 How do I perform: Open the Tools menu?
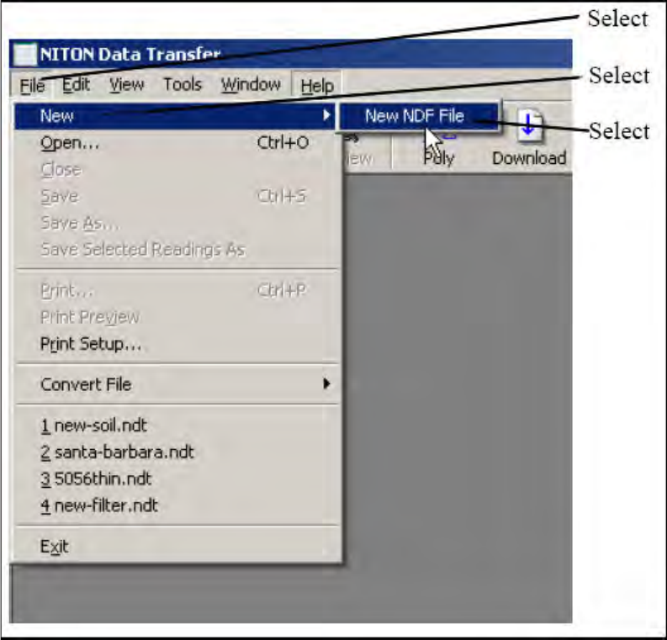183,85
